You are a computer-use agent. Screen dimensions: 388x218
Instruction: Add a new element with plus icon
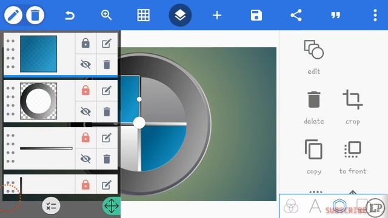coord(217,15)
